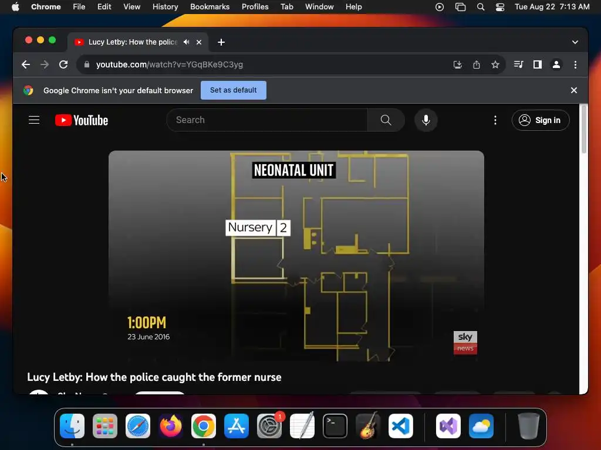Open the Chrome app menu
This screenshot has width=601, height=450.
46,7
